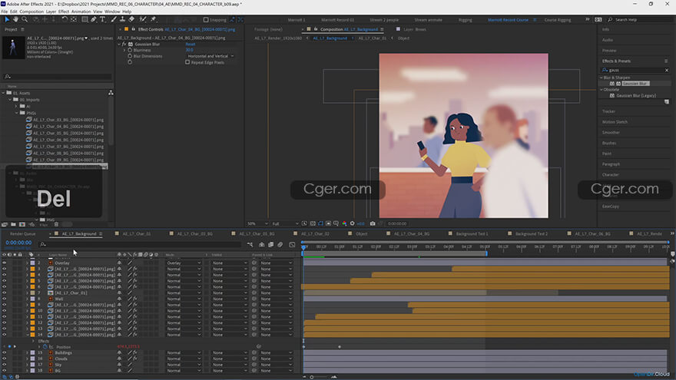Select the Zoom magnifier tool
This screenshot has width=676, height=380.
pyautogui.click(x=25, y=19)
